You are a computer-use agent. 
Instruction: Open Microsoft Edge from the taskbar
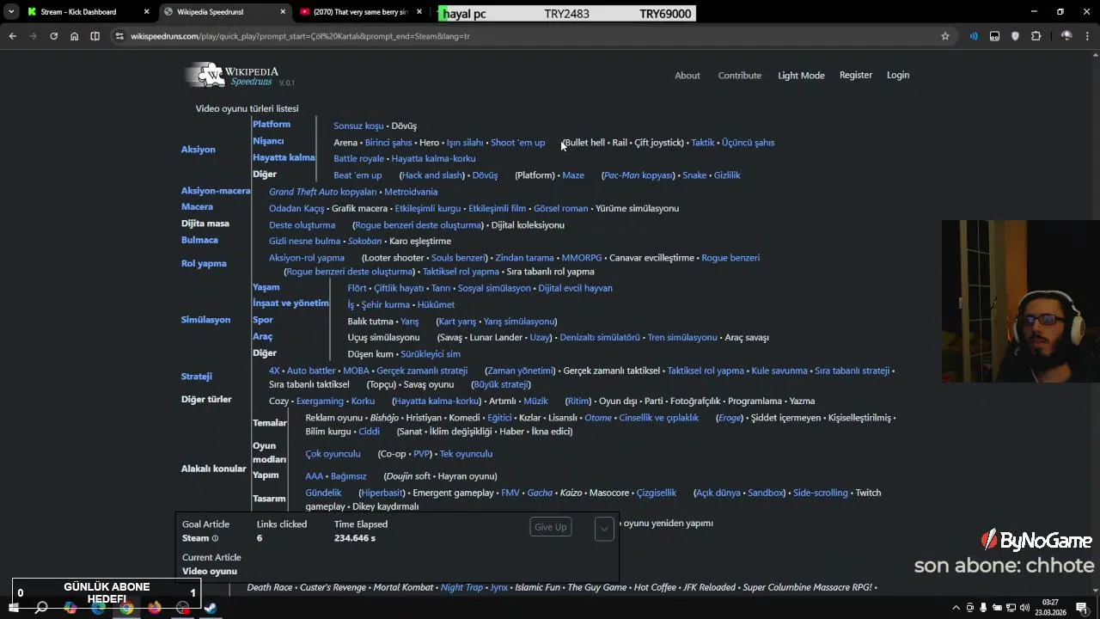(98, 608)
